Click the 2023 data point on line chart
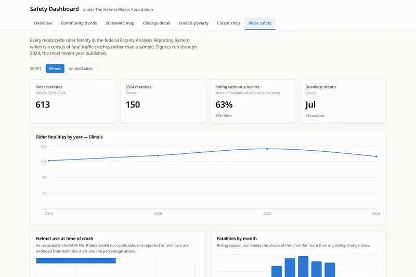Image resolution: width=416 pixels, height=277 pixels. click(x=267, y=149)
